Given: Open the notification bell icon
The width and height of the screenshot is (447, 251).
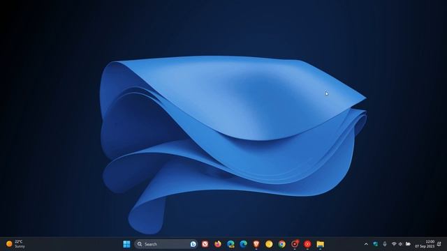Looking at the screenshot, I should point(439,244).
